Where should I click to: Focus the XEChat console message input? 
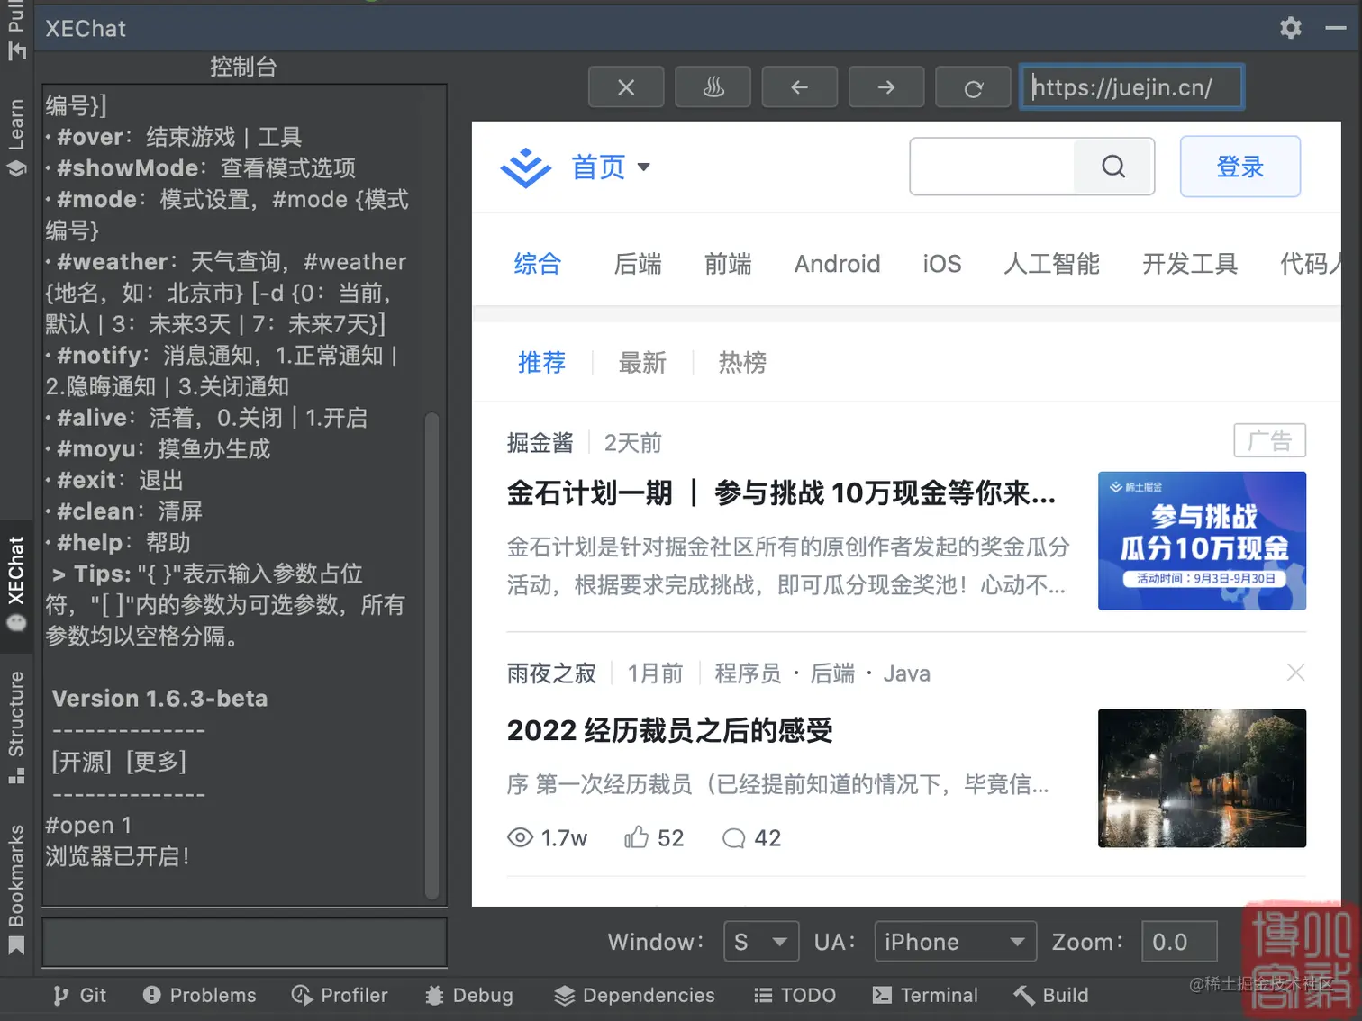(244, 943)
